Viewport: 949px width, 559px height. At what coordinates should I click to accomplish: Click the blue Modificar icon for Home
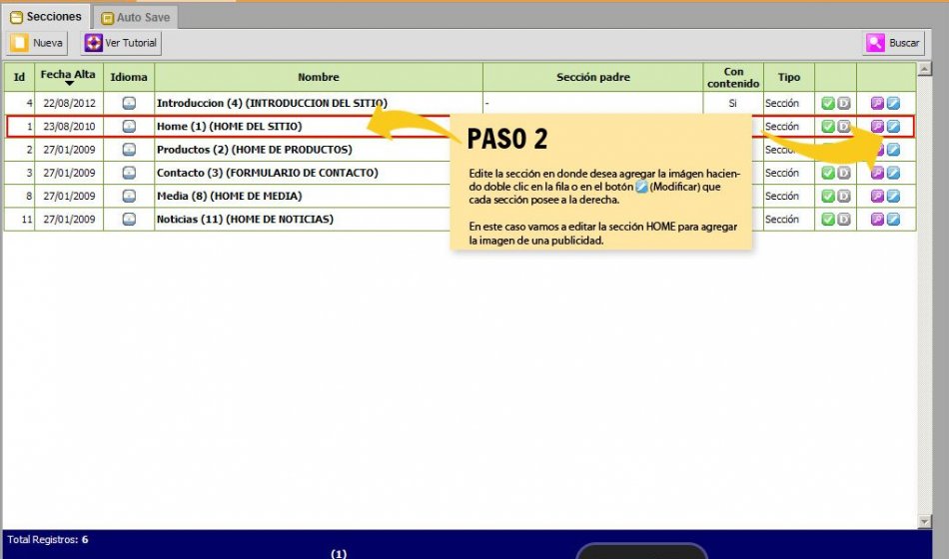(893, 126)
